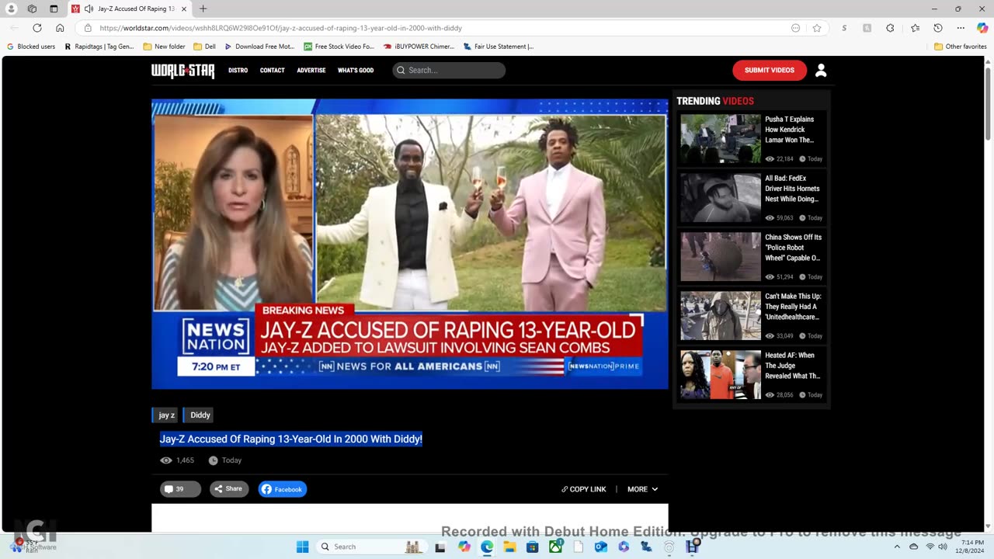Open the CONTACT menu item

coord(272,70)
